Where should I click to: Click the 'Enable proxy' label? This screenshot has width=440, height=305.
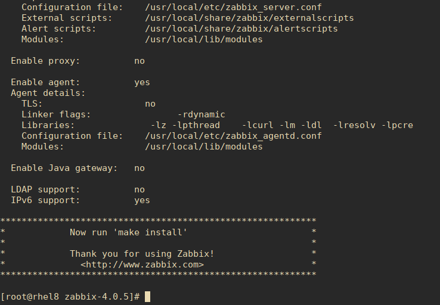[45, 61]
